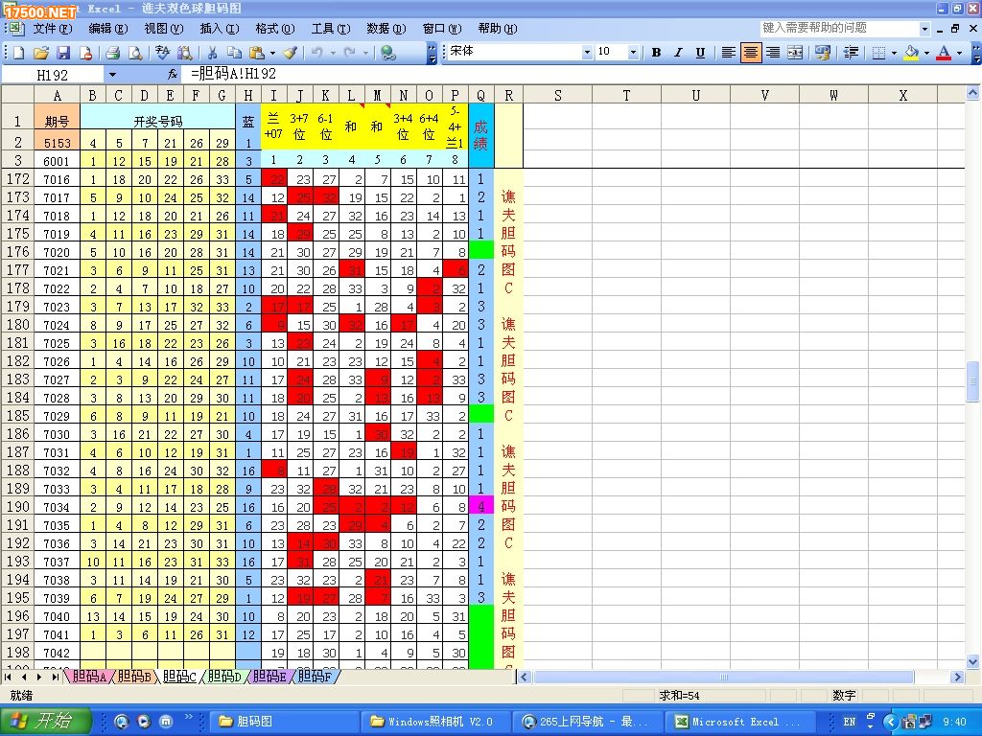Click the Undo arrow icon
Screen dimensions: 982x736
pyautogui.click(x=316, y=54)
